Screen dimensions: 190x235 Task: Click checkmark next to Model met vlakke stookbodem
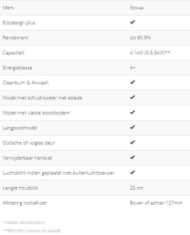click(132, 112)
